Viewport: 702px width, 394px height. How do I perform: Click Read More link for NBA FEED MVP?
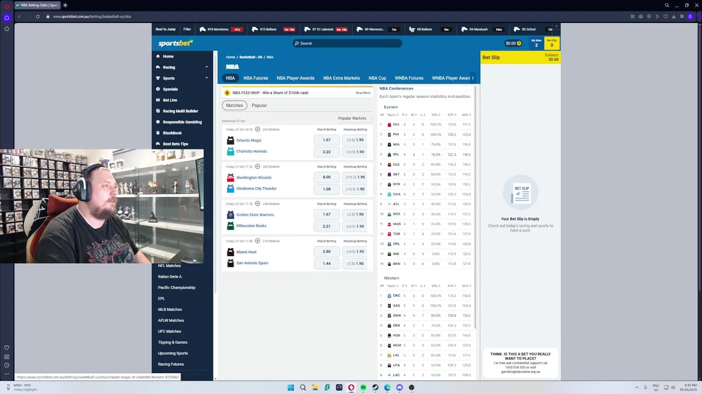click(363, 92)
